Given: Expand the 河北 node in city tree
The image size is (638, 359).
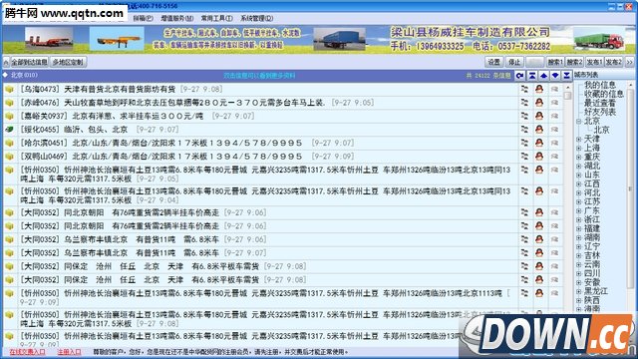Looking at the screenshot, I should [578, 192].
